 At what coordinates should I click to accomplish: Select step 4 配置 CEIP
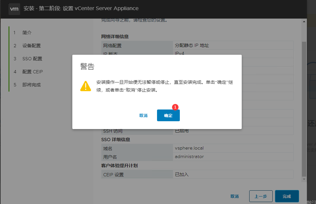pyautogui.click(x=33, y=72)
